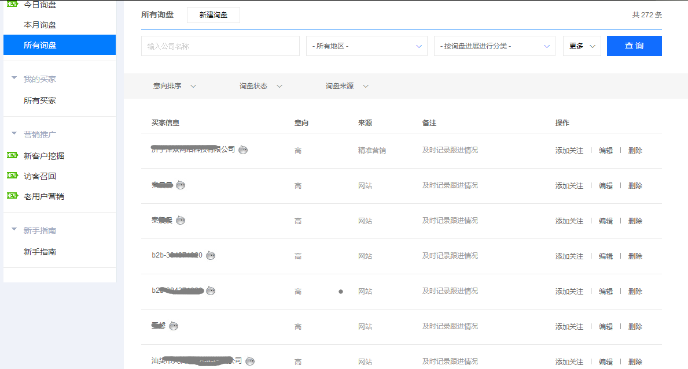Open the 所有地区 region dropdown

point(366,46)
